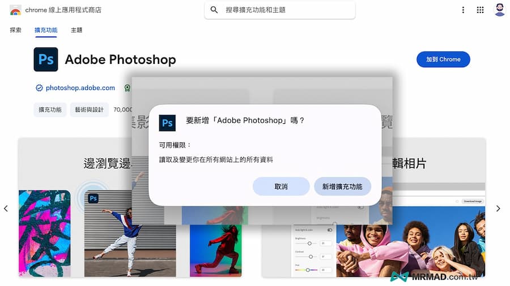Click the large Adobe Photoshop Ps icon

point(46,59)
